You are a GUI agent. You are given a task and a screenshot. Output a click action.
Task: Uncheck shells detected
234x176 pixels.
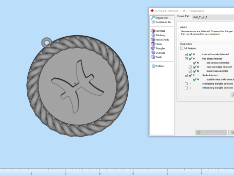(x=186, y=75)
